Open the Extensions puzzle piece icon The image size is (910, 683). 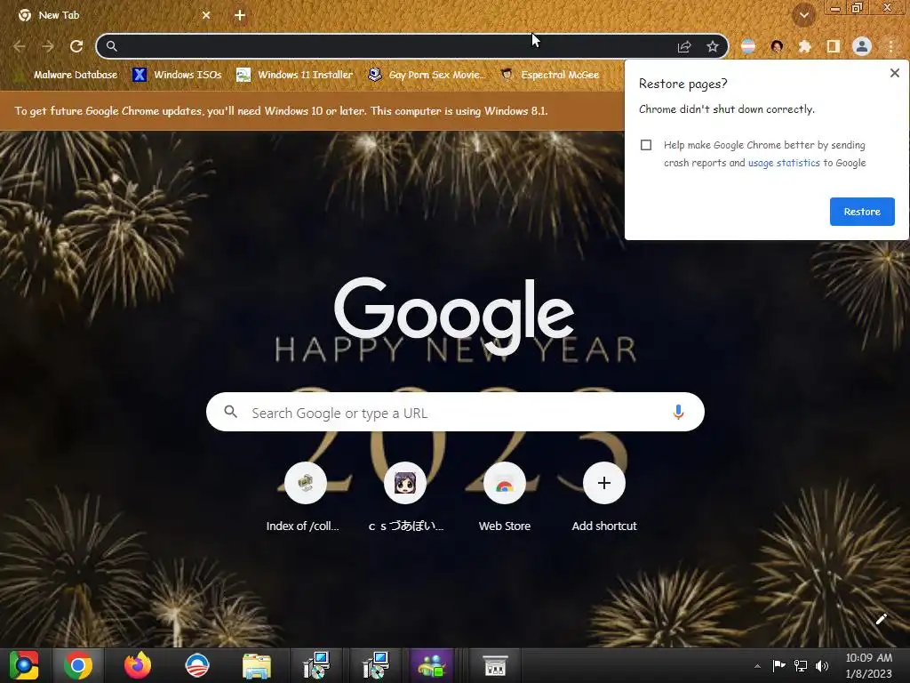click(x=805, y=46)
